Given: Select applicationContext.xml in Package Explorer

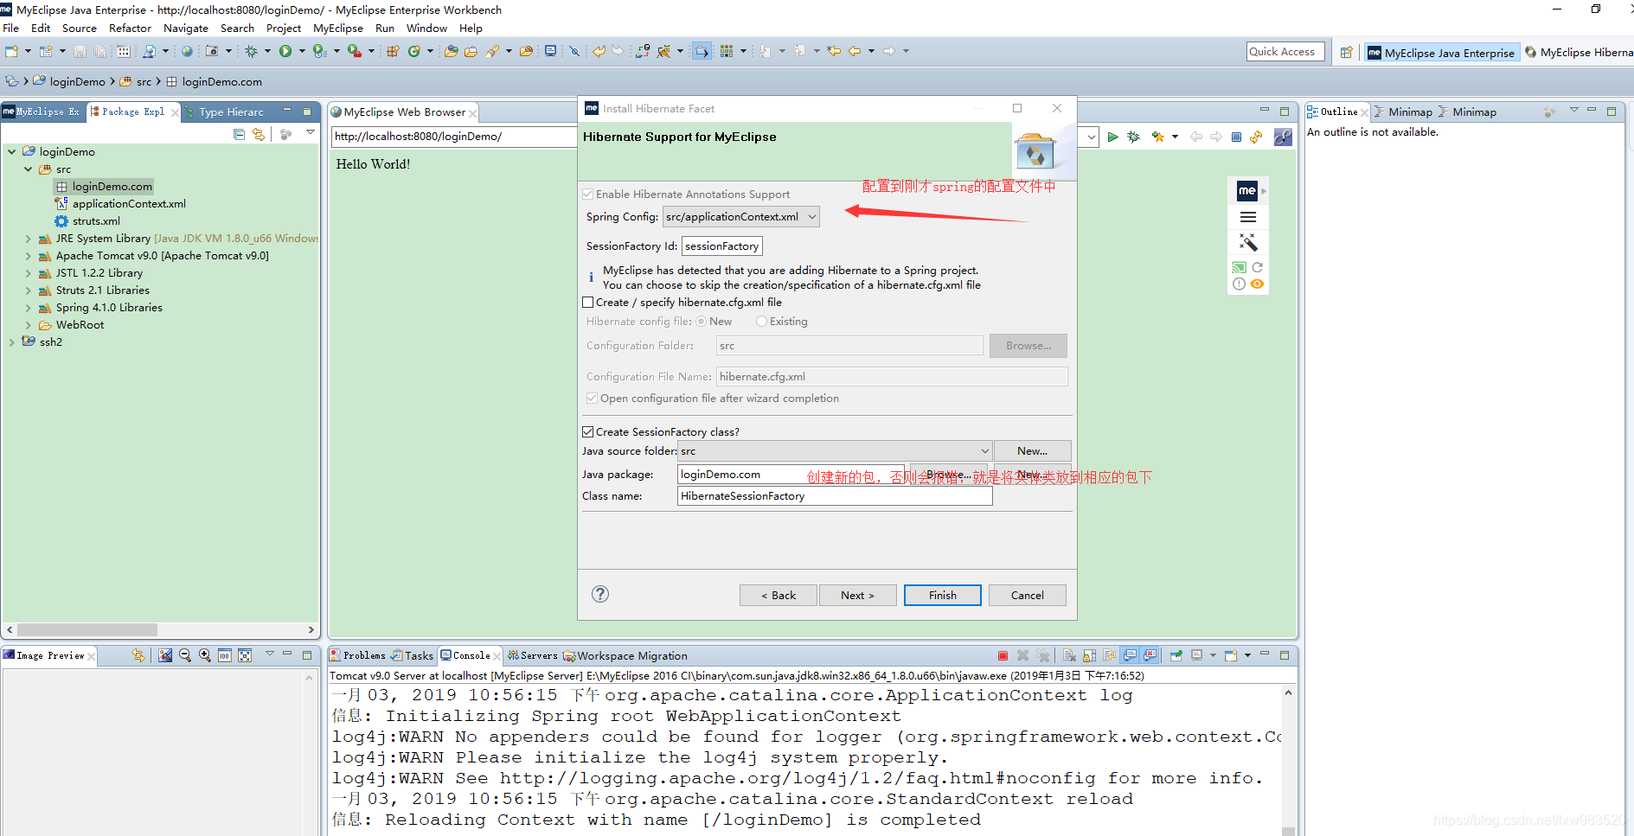Looking at the screenshot, I should click(x=129, y=204).
